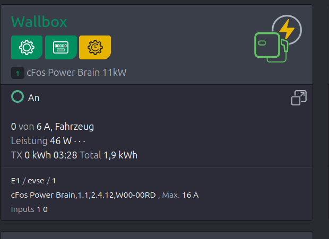Click the Leistung 46 W value
Image resolution: width=329 pixels, height=239 pixels.
point(41,141)
